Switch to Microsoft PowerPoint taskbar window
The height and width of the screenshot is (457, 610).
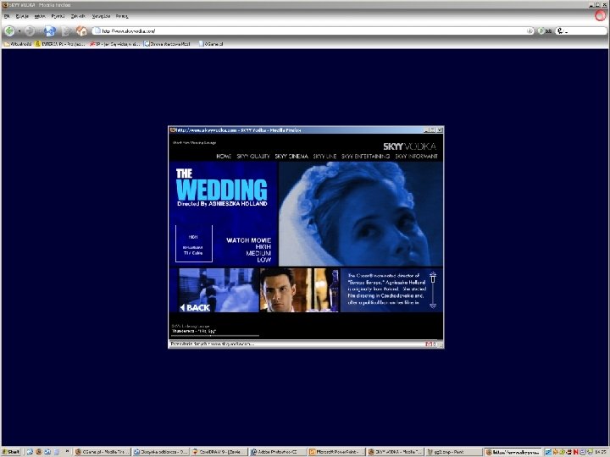[x=336, y=452]
